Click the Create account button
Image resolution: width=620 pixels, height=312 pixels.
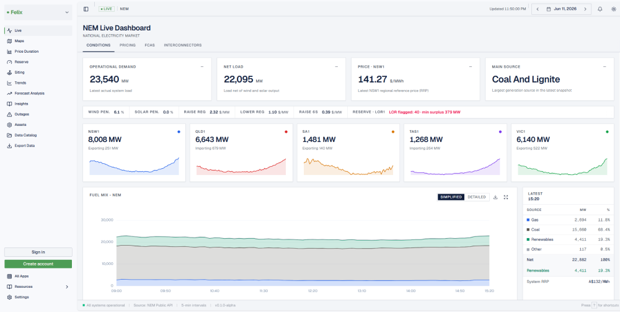click(38, 264)
